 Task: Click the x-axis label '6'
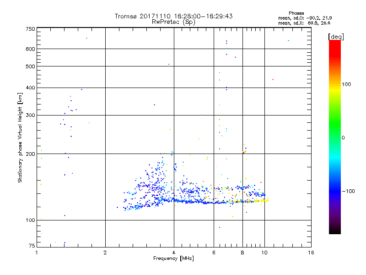(x=214, y=253)
